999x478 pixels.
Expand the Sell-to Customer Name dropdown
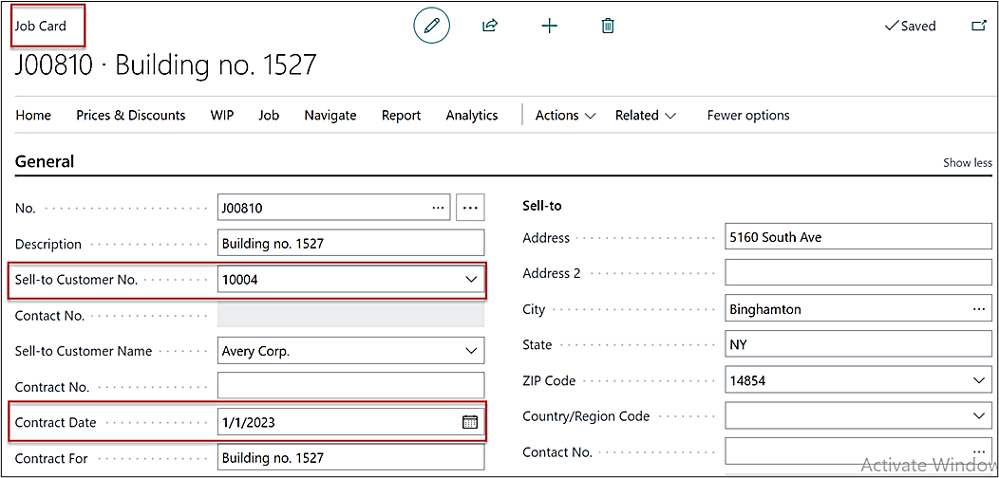point(471,351)
